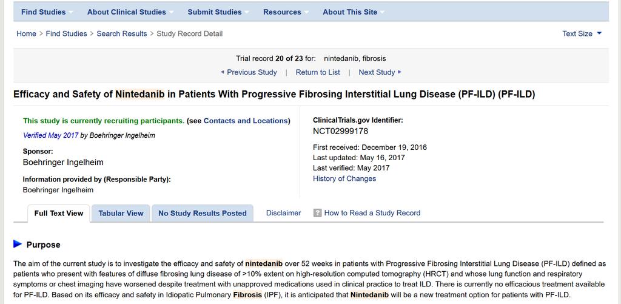
Task: Expand the Submit Studies menu
Action: pyautogui.click(x=215, y=12)
